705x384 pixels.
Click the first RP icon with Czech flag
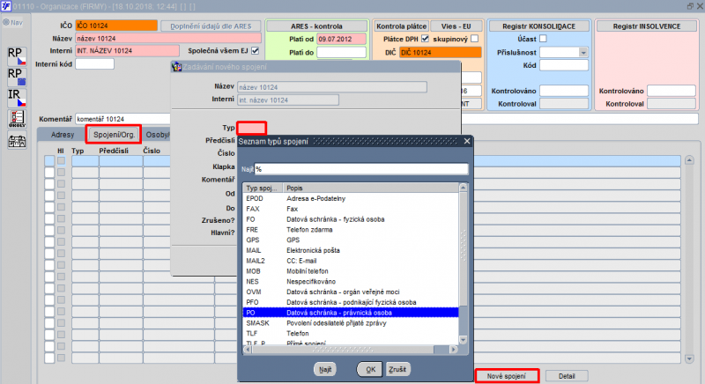coord(17,56)
